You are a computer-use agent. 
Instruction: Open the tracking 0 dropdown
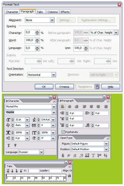[x=53, y=125]
